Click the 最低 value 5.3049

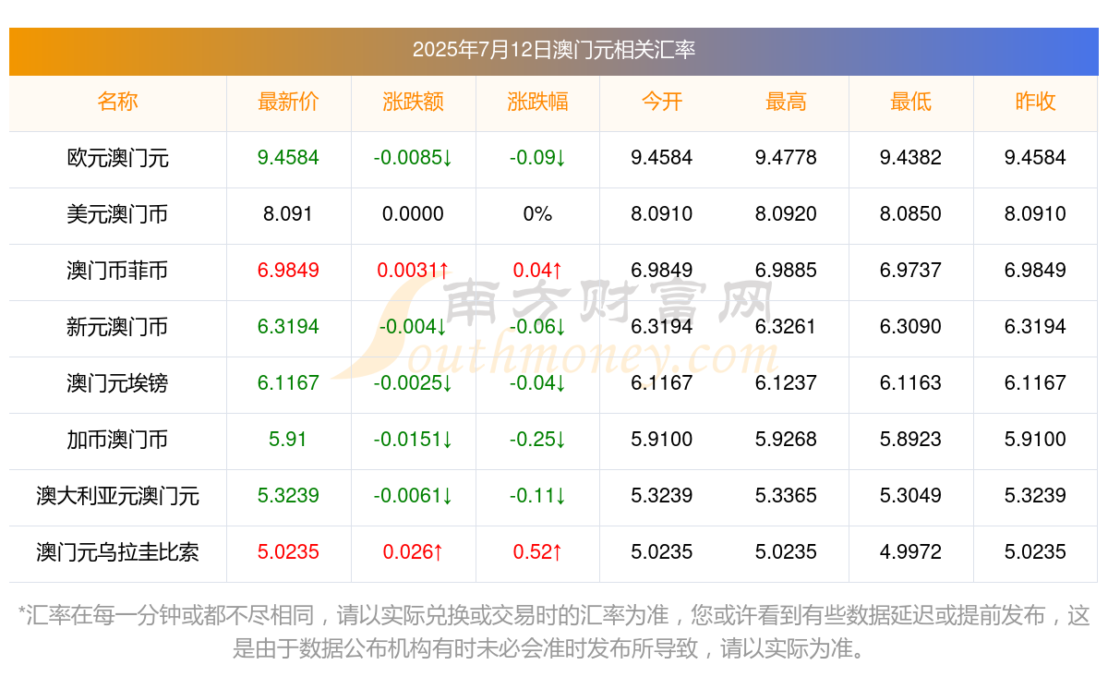tap(910, 496)
